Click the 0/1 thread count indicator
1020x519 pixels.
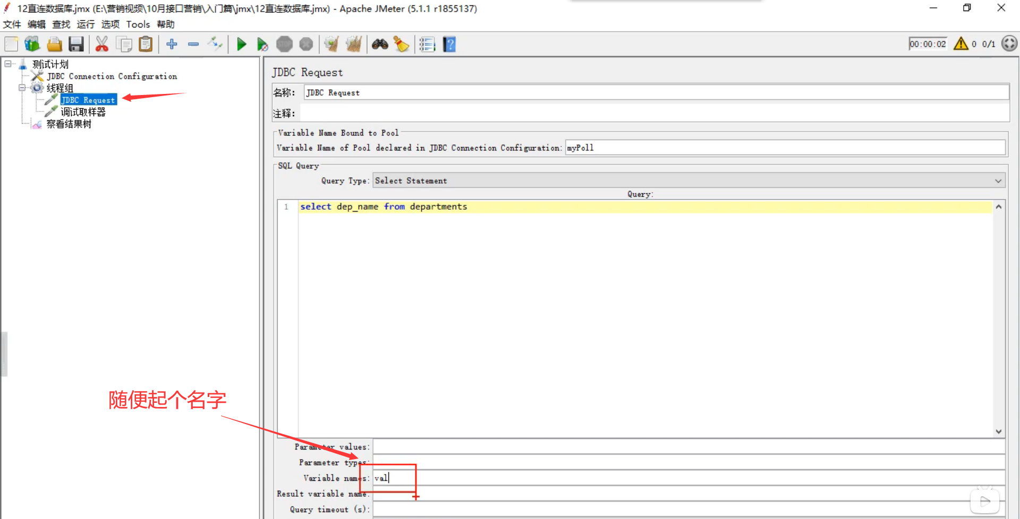coord(988,44)
